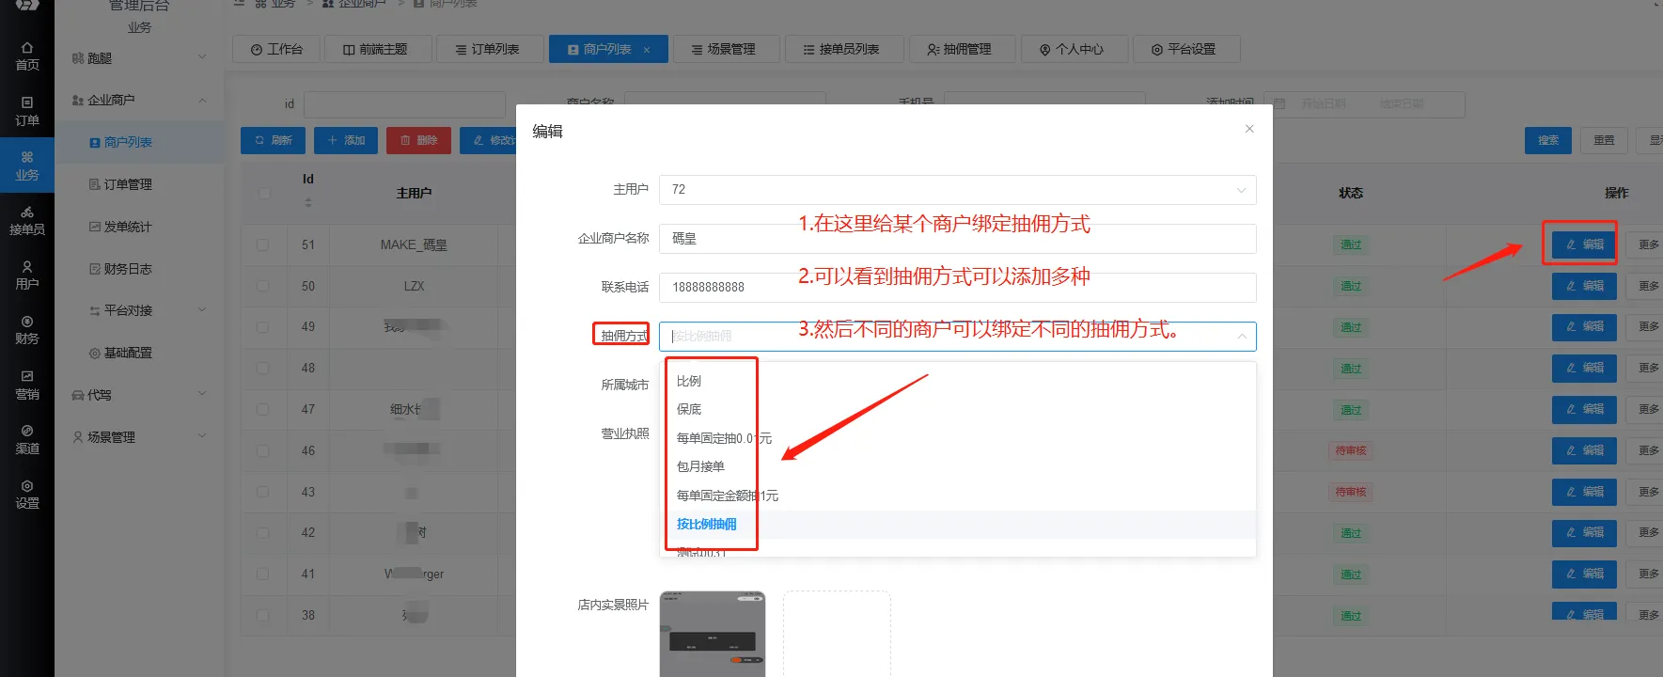The height and width of the screenshot is (677, 1663).
Task: Select the checkbox for row 50
Action: point(263,286)
